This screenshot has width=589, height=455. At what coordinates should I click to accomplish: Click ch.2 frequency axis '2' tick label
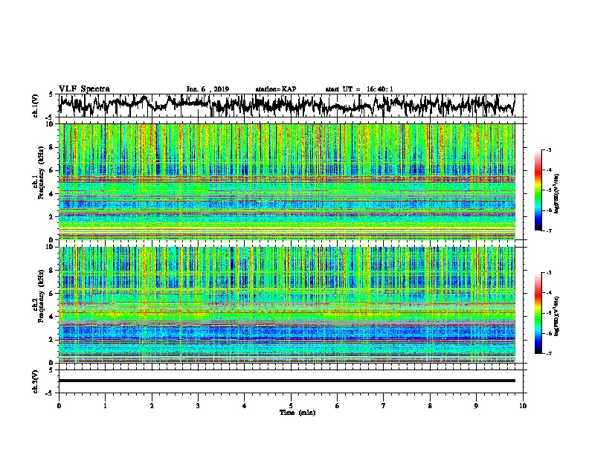coord(52,340)
